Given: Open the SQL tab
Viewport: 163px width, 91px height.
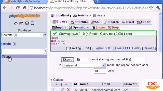Looking at the screenshot, I should point(96,22).
